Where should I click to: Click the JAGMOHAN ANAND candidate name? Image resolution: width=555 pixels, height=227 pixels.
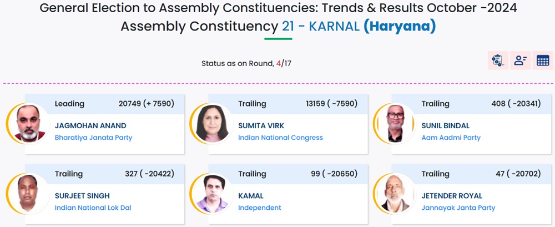click(x=90, y=126)
